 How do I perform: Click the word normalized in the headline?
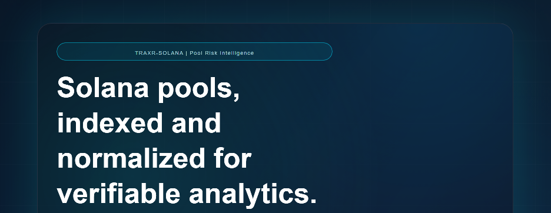(x=131, y=158)
